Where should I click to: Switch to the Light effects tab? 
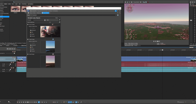pos(16,4)
